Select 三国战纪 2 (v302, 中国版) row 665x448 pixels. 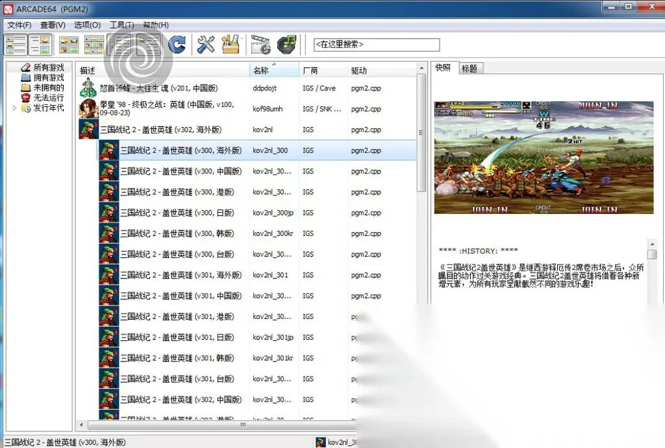tap(257, 399)
